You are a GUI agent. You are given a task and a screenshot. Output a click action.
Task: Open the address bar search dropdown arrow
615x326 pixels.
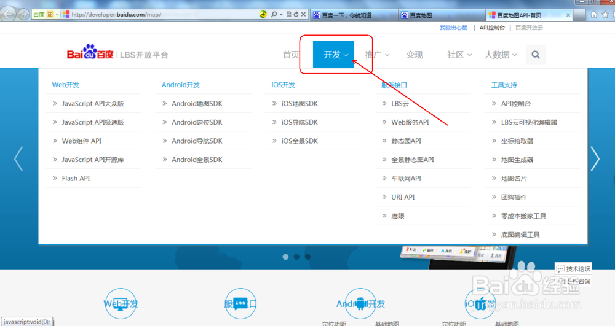click(x=281, y=15)
